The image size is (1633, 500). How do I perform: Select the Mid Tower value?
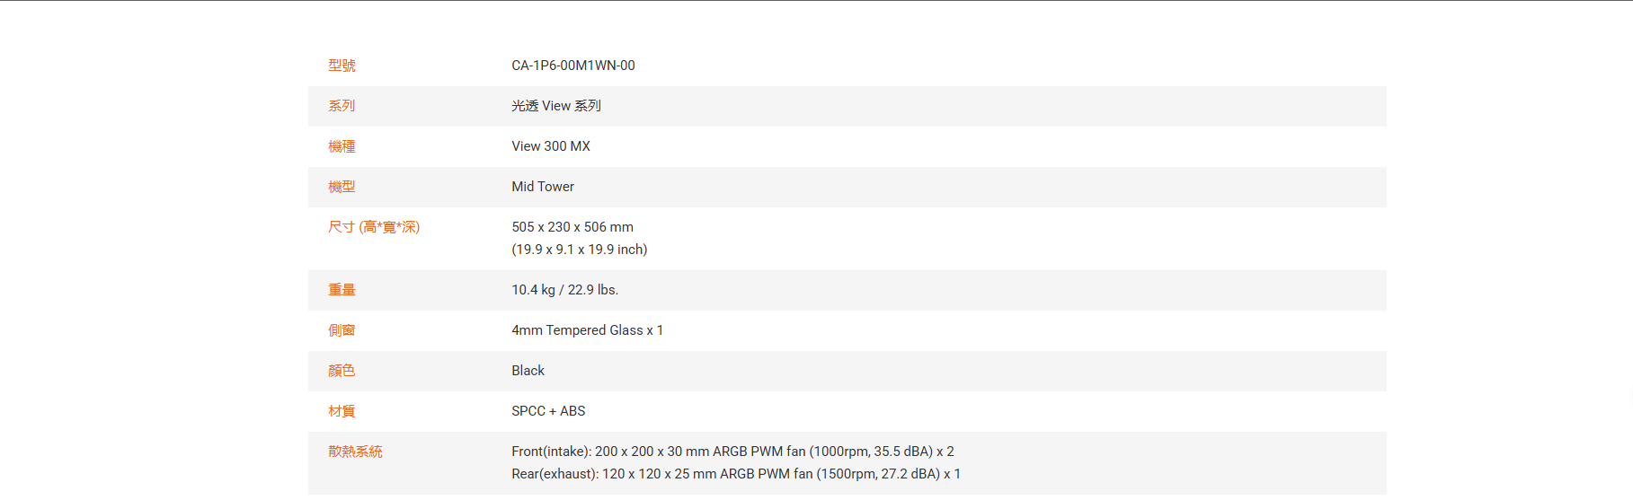pos(542,187)
